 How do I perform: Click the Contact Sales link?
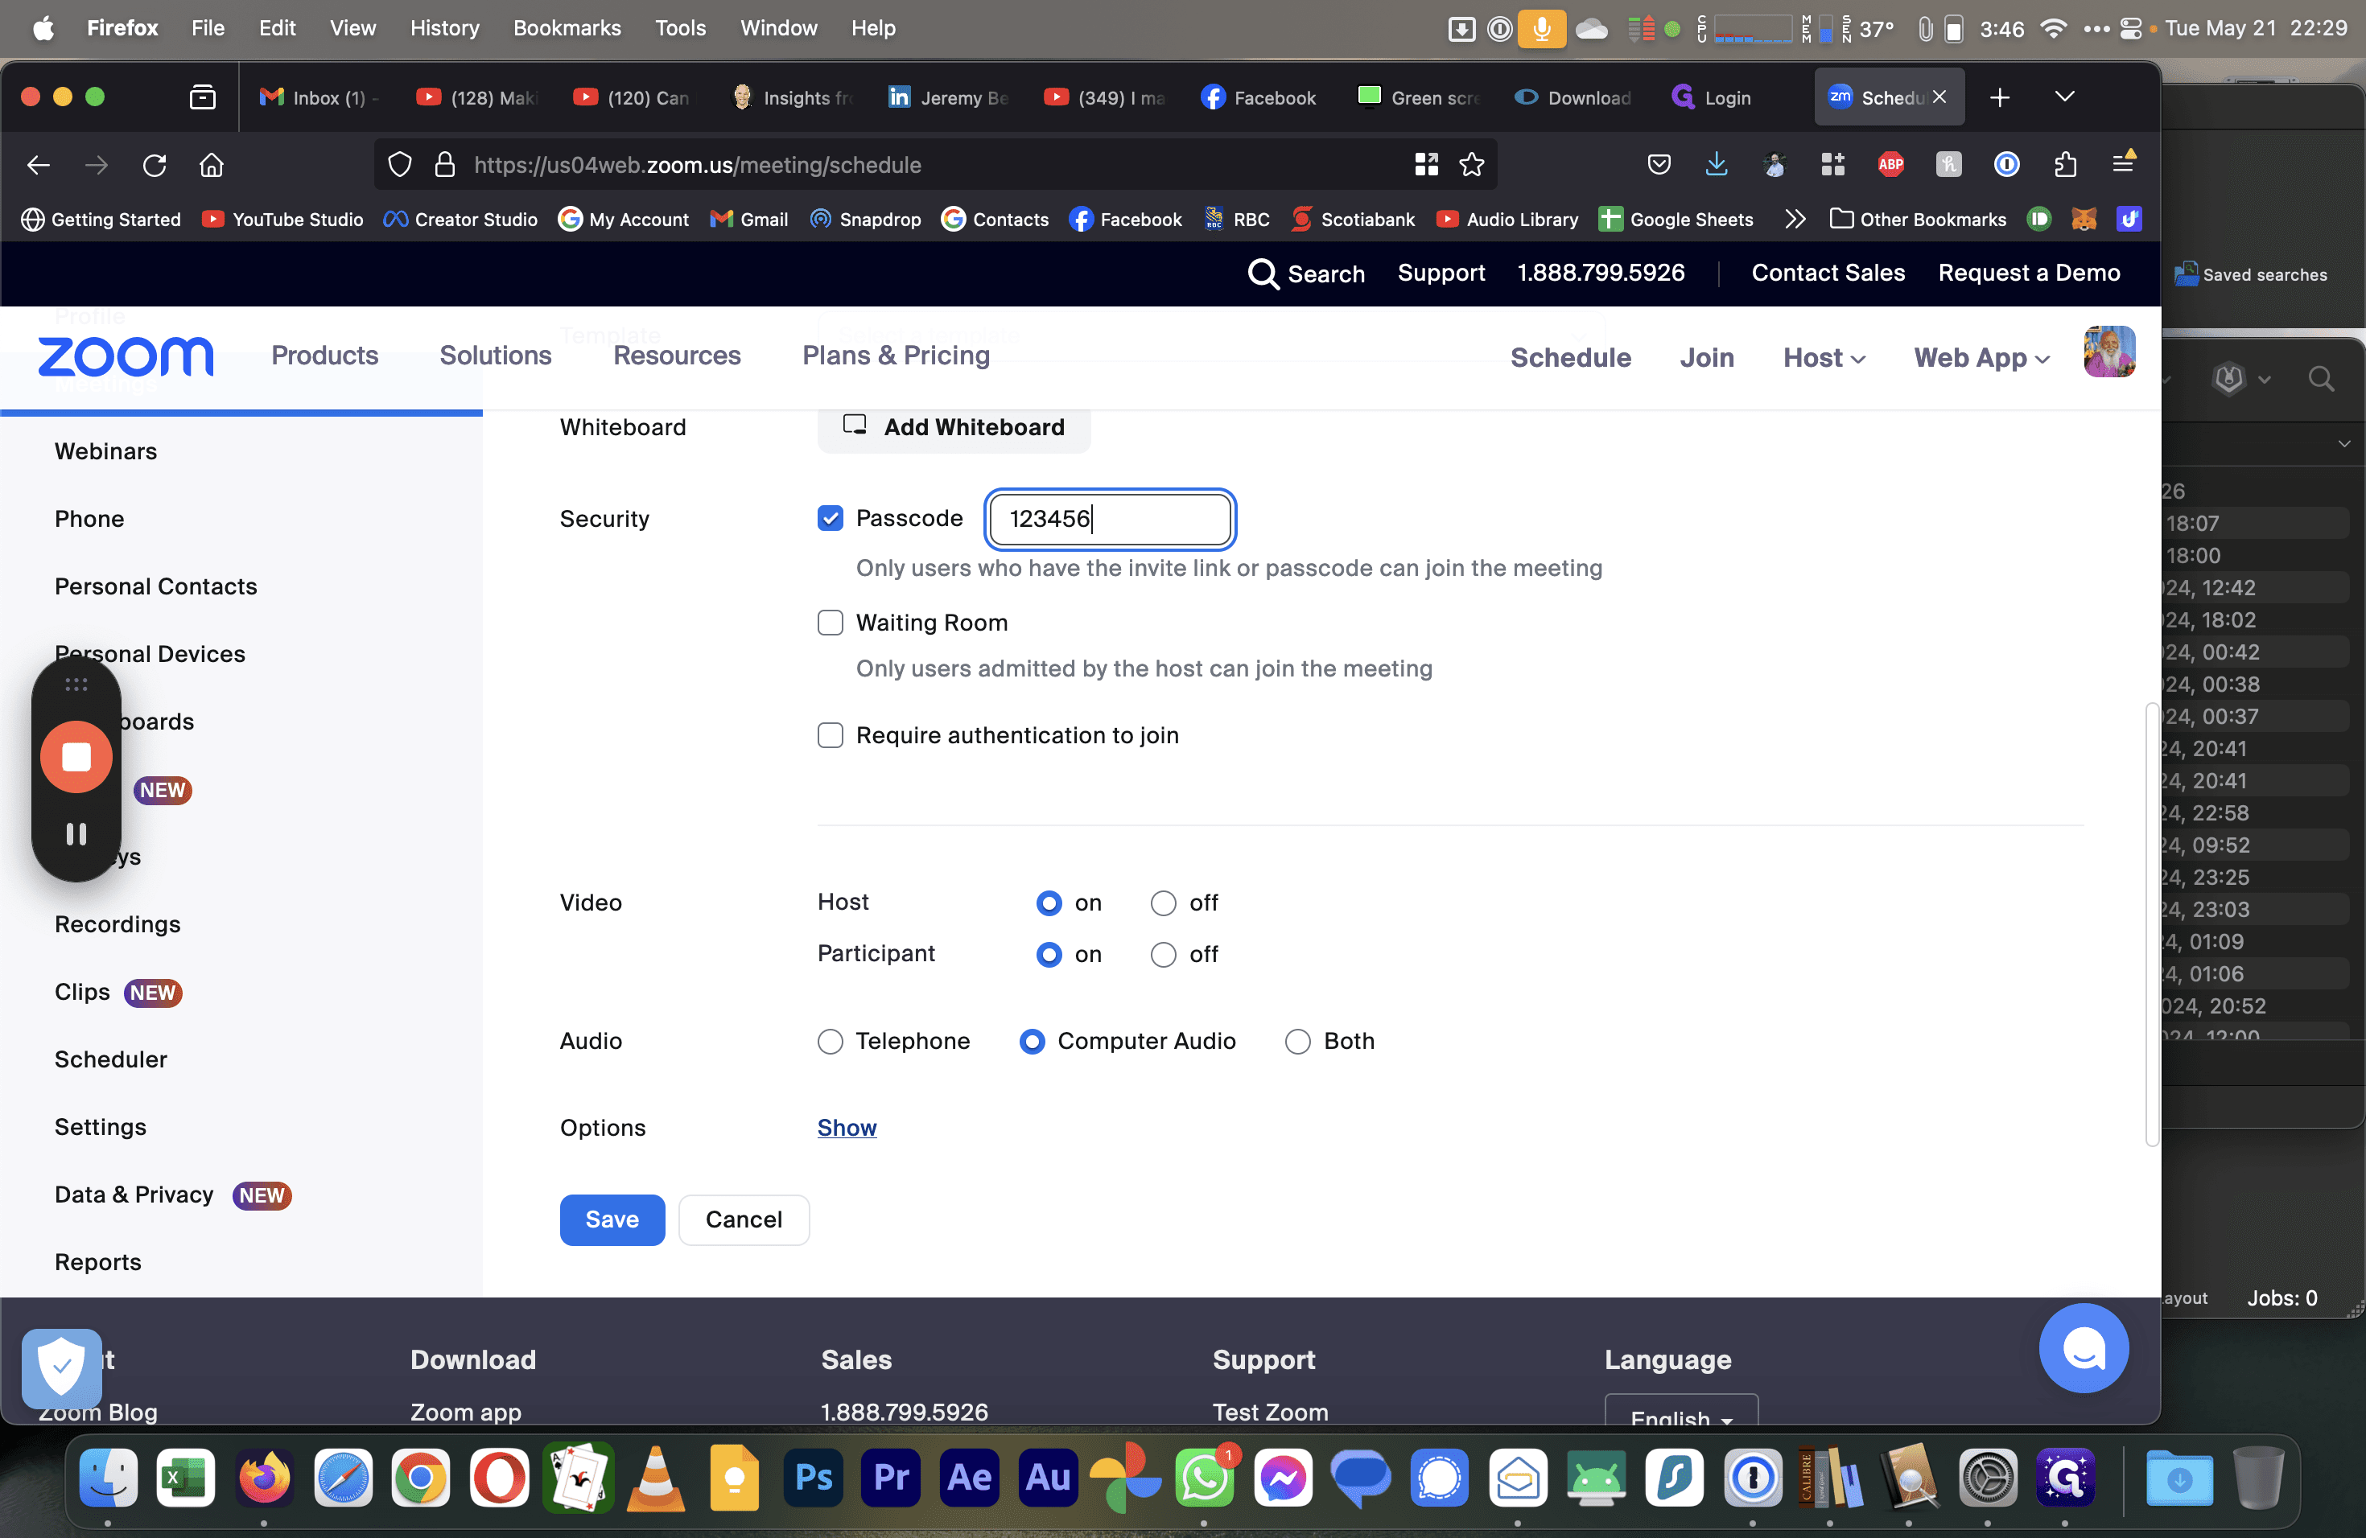1827,272
